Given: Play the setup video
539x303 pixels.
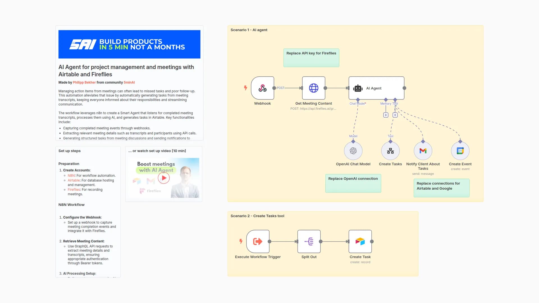Looking at the screenshot, I should pyautogui.click(x=164, y=178).
